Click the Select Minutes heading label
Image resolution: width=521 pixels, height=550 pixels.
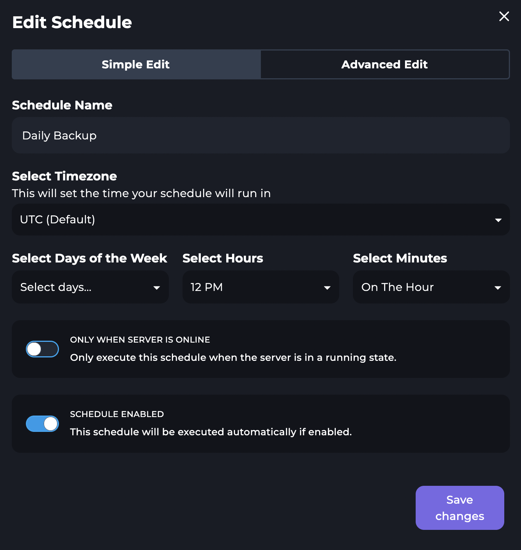click(400, 258)
